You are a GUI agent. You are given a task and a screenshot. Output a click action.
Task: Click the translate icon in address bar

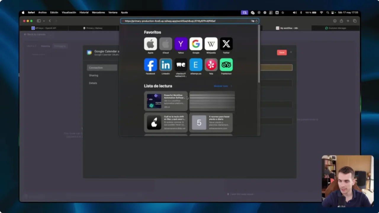point(253,21)
